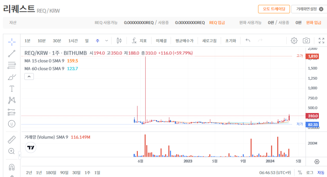Redo the chart action
This screenshot has width=327, height=177.
[x=260, y=41]
